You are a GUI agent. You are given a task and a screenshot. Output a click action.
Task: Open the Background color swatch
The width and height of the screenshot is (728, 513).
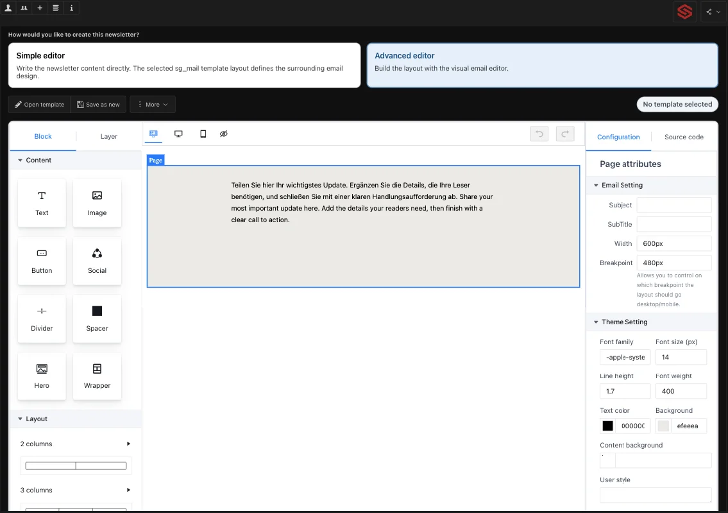(663, 426)
